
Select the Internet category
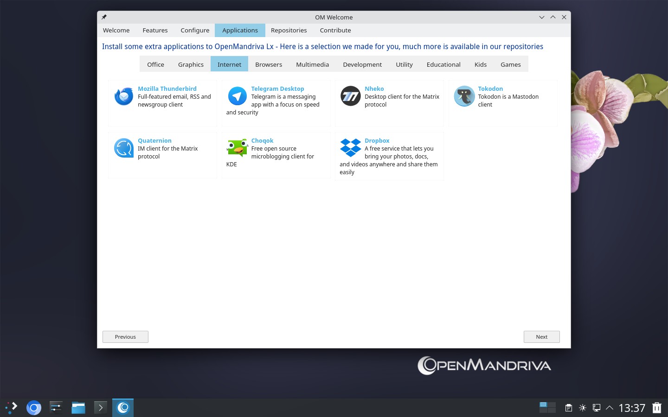coord(230,64)
